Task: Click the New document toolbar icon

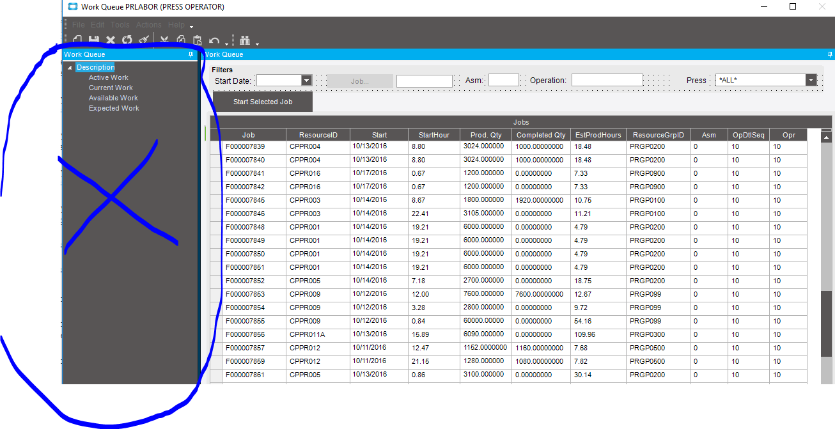Action: point(77,40)
